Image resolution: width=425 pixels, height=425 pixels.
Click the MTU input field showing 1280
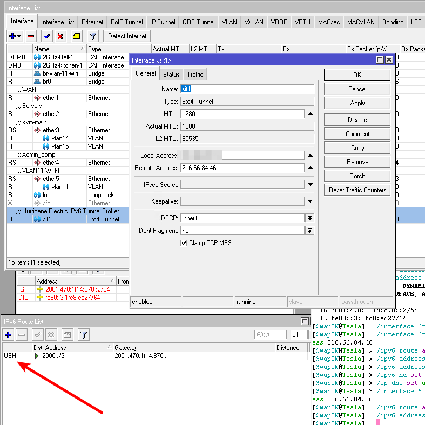point(242,114)
